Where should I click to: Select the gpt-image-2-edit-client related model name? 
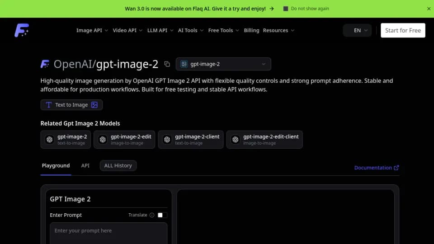tap(271, 136)
